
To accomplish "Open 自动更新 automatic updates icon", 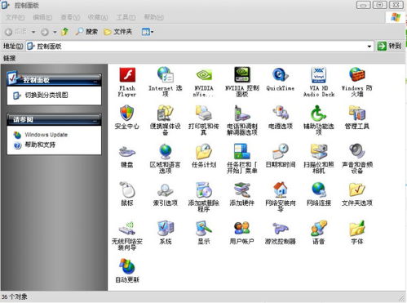I will click(127, 266).
